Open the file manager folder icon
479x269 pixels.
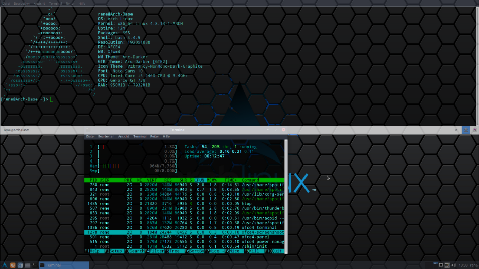point(27,265)
